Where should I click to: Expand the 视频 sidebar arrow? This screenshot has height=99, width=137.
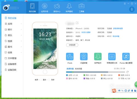coord(21,41)
